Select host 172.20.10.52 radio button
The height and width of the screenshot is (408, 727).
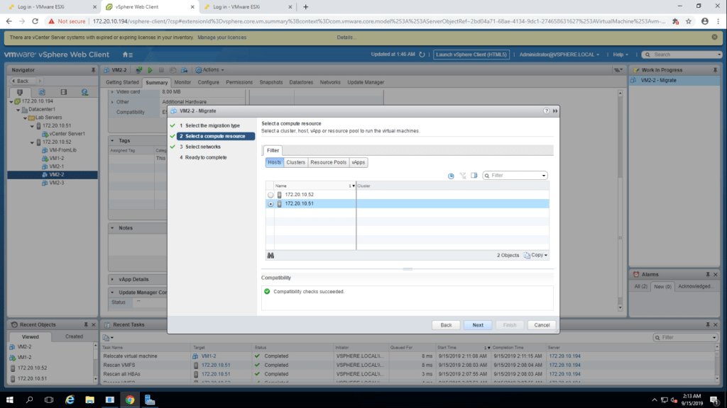pos(270,195)
